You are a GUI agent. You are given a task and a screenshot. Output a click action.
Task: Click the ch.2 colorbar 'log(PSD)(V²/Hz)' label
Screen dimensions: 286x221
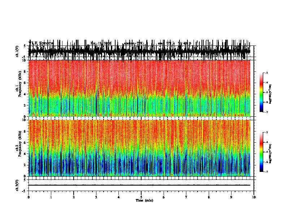tap(270, 153)
